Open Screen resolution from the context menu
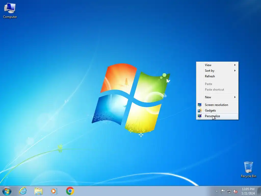Image resolution: width=261 pixels, height=196 pixels. (217, 105)
